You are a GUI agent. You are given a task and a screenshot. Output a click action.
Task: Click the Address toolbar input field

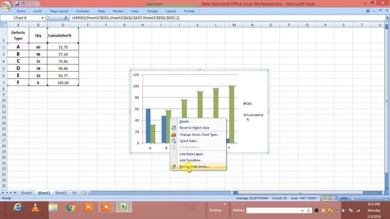pos(273,210)
